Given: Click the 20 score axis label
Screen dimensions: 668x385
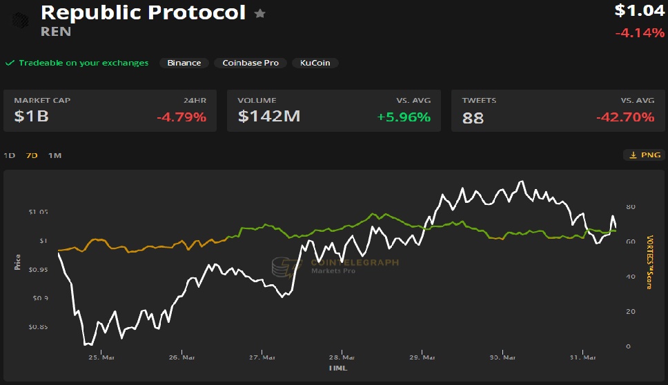Looking at the screenshot, I should (x=631, y=311).
